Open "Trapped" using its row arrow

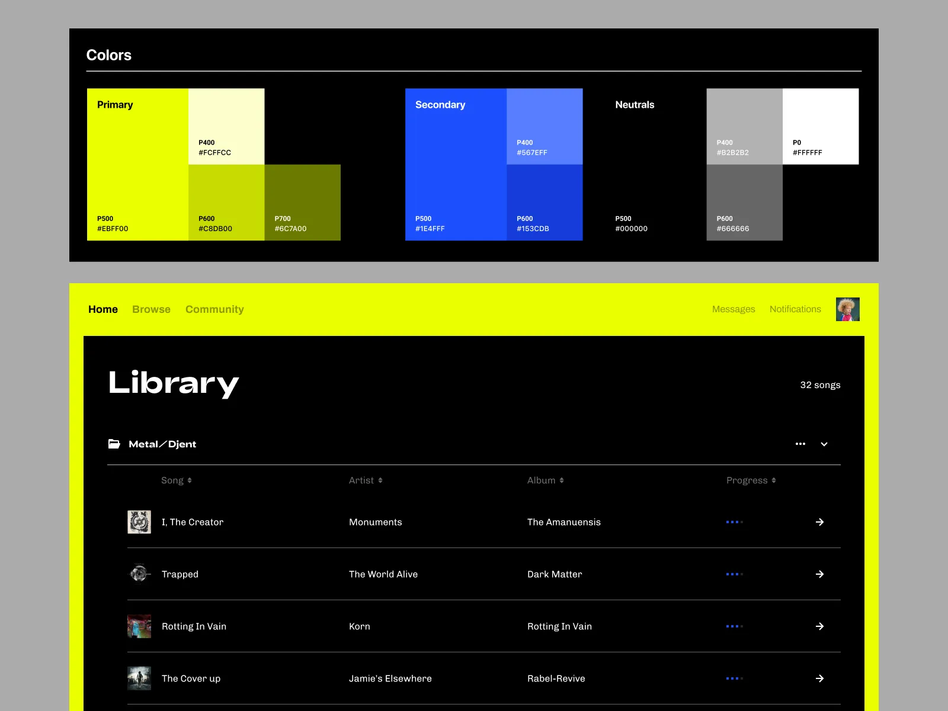[x=820, y=574]
